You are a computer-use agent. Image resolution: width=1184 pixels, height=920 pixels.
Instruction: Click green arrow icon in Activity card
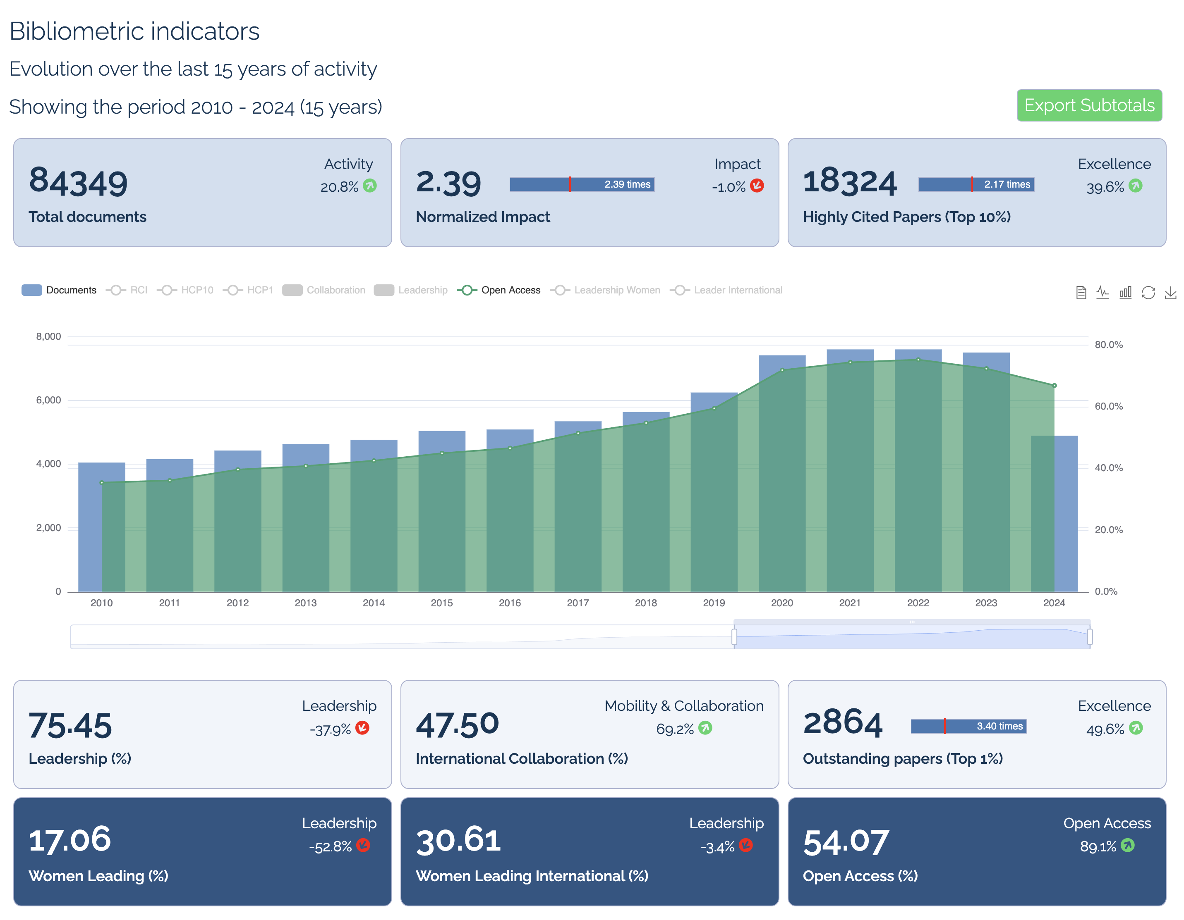click(x=370, y=186)
